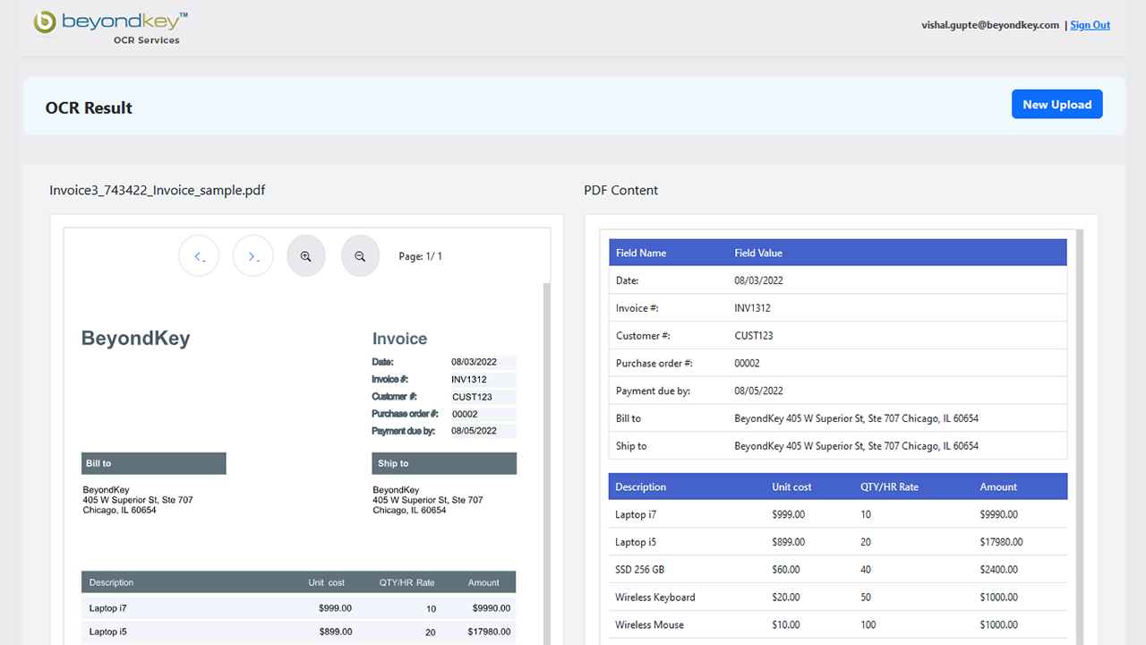The height and width of the screenshot is (645, 1146).
Task: Select the Wireless Keyboard row
Action: 838,598
